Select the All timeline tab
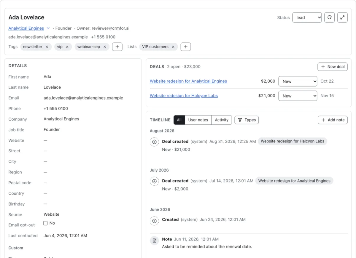The height and width of the screenshot is (258, 356). point(179,120)
